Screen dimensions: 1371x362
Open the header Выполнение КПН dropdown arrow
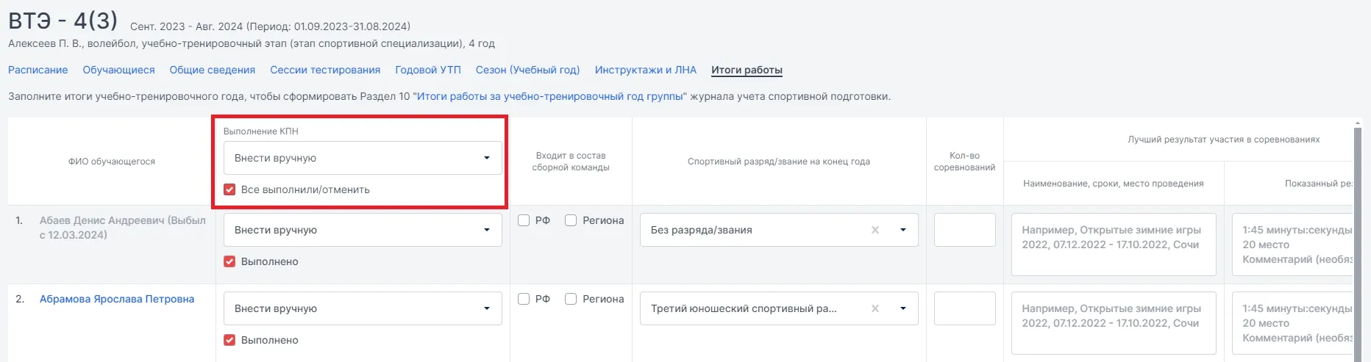pos(486,158)
